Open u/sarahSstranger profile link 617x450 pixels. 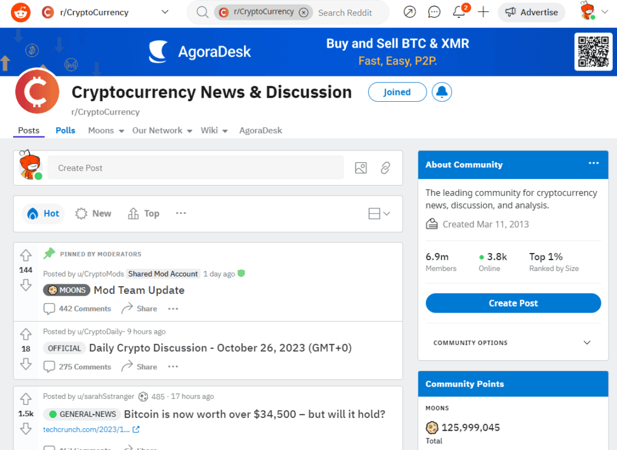coord(106,396)
